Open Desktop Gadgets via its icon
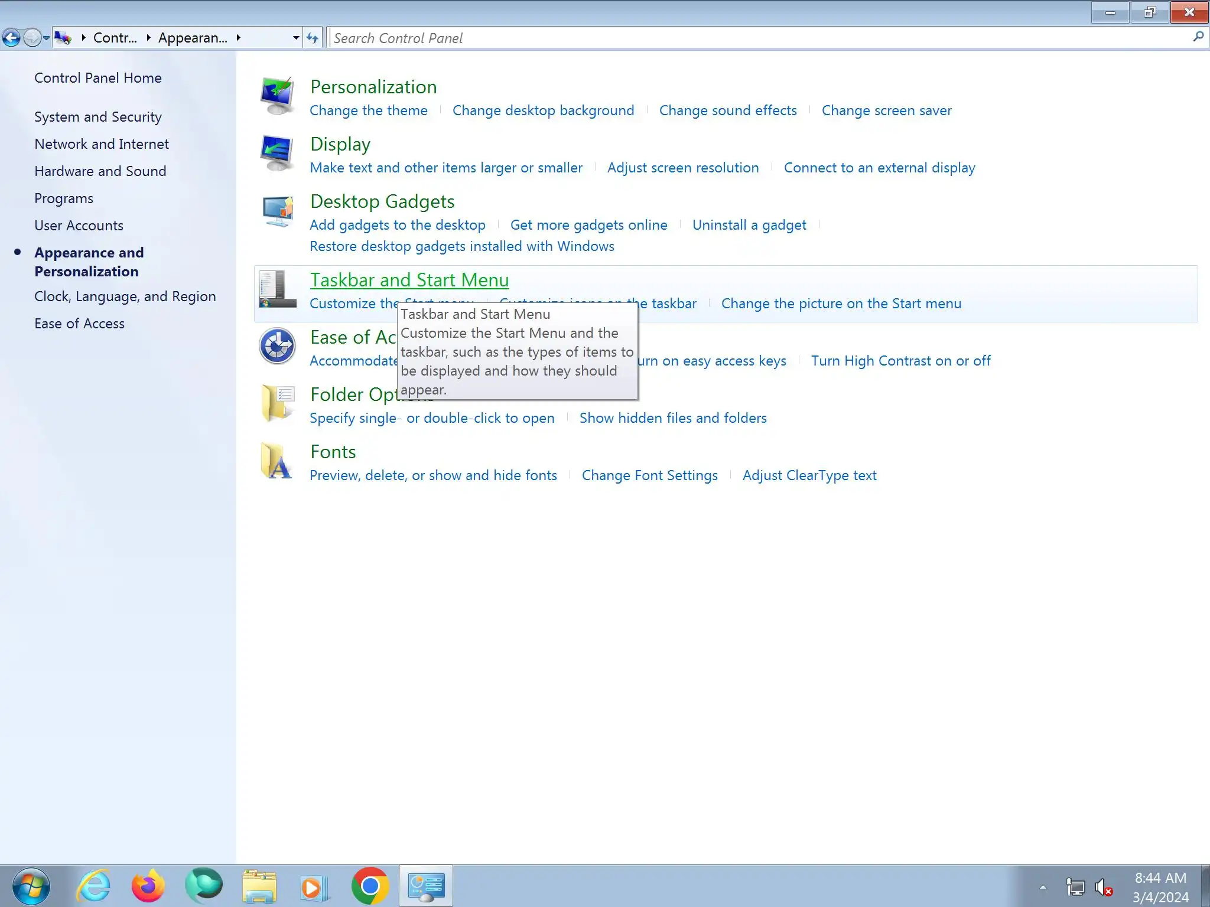 (277, 211)
